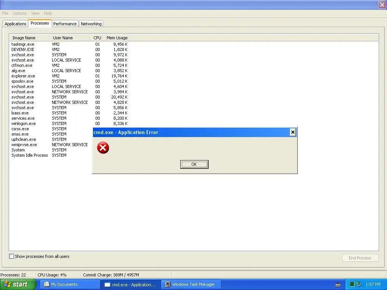Screen dimensions: 387x290
Task: Click Processes: 22 in status bar
Action: coord(13,275)
